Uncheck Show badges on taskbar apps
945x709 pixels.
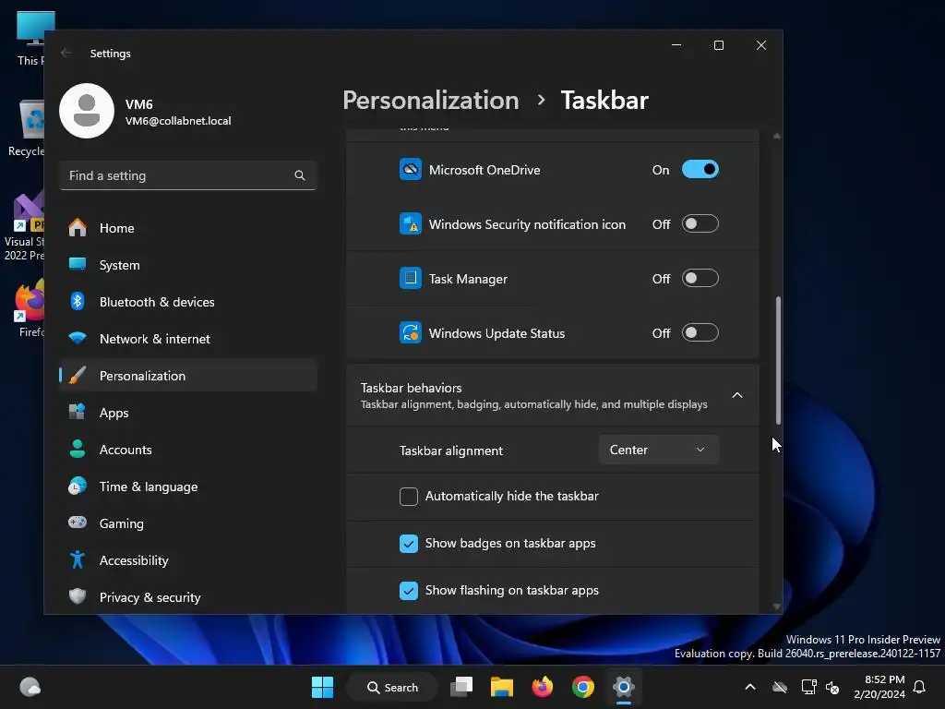point(409,543)
